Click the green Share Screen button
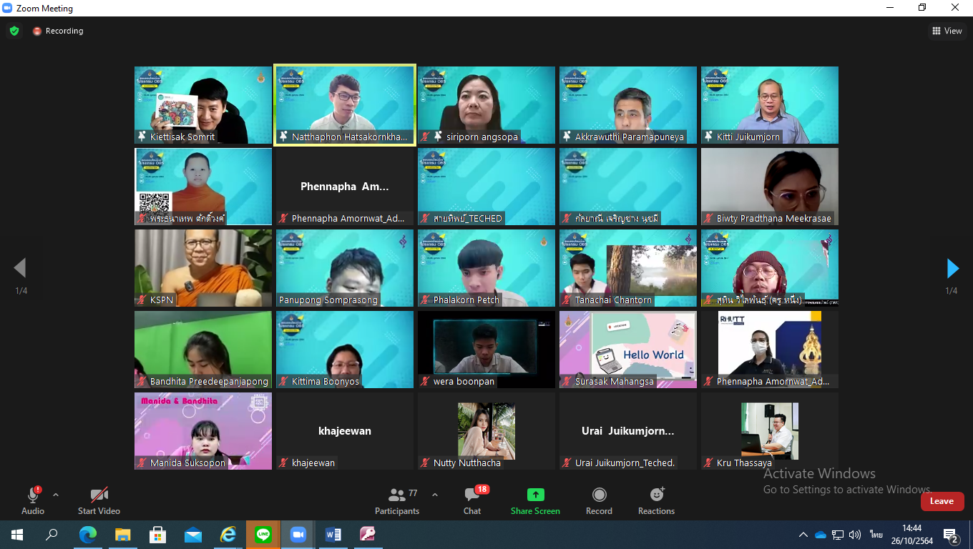 [x=535, y=500]
